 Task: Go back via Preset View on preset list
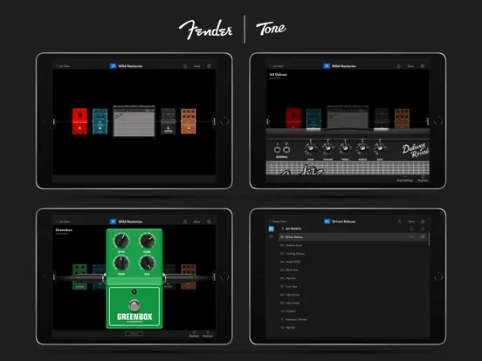pos(278,221)
